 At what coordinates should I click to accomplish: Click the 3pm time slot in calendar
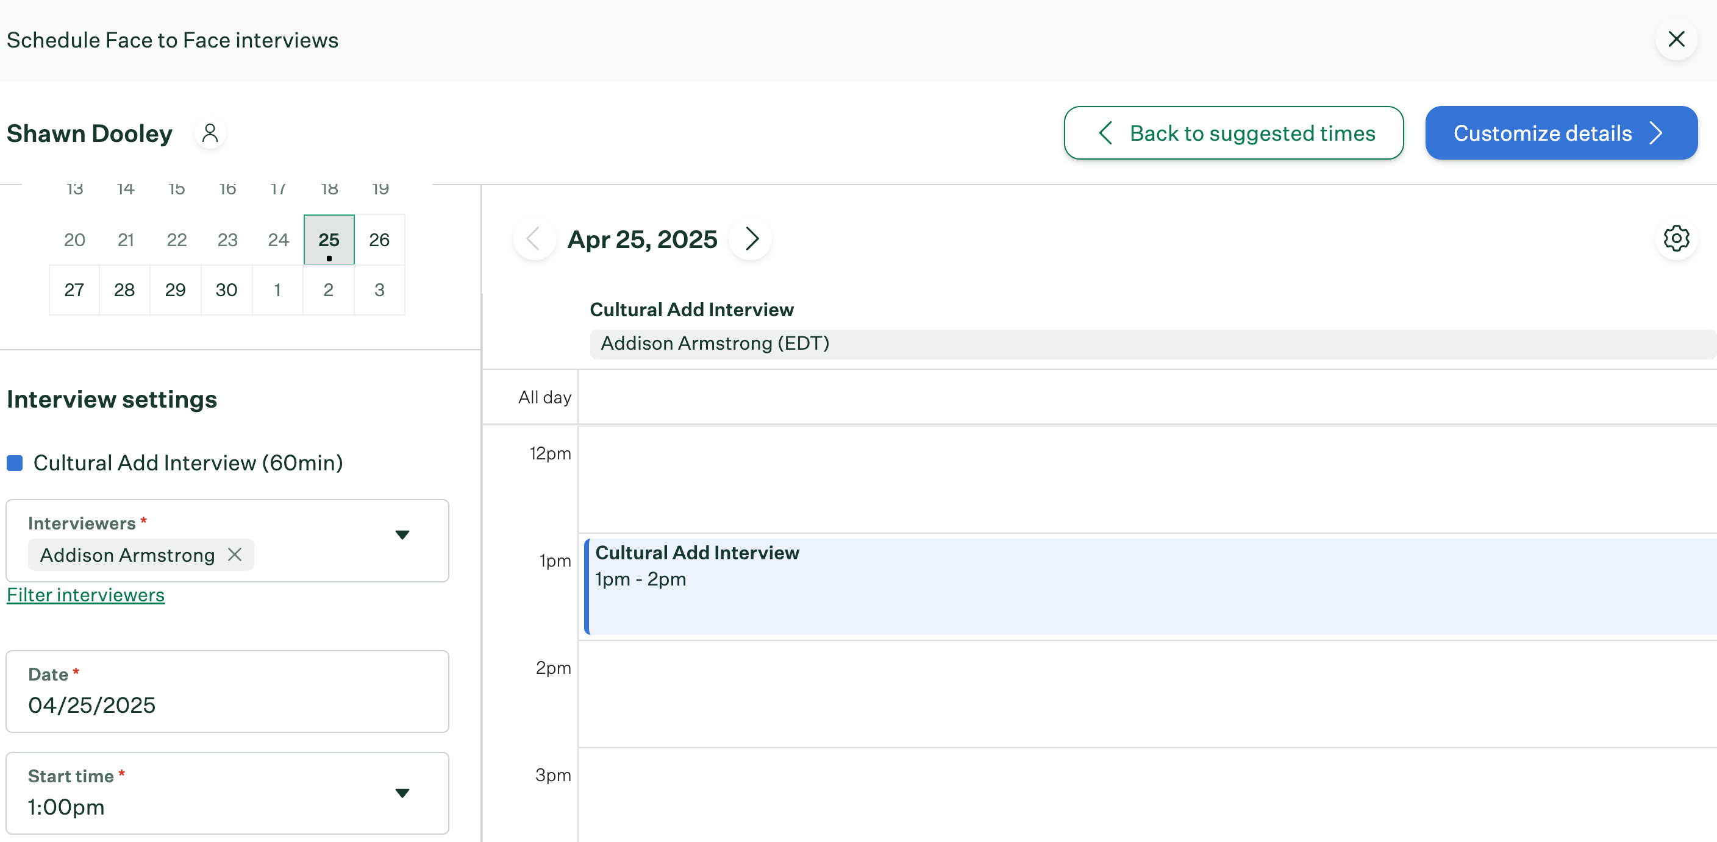pyautogui.click(x=1147, y=794)
